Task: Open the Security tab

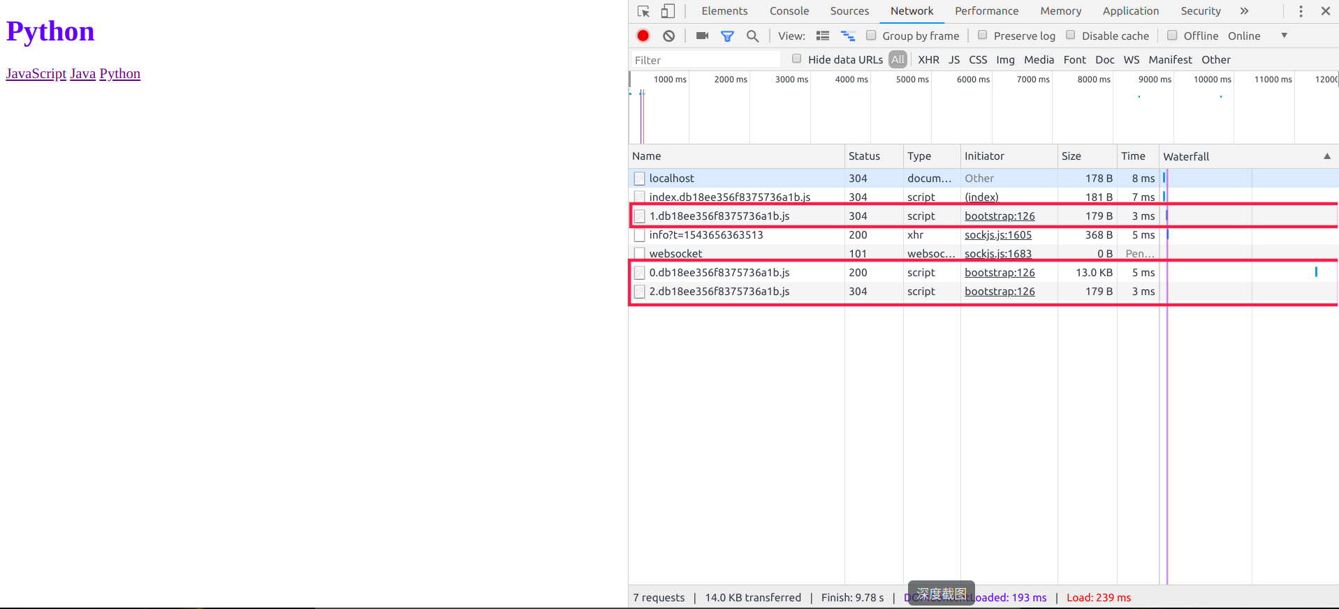Action: tap(1201, 11)
